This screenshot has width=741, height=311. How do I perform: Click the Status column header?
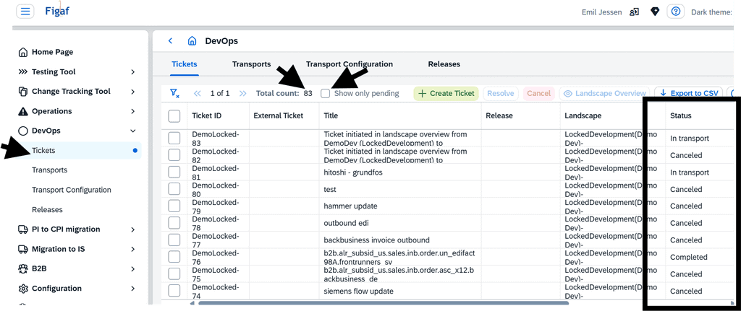click(x=680, y=115)
